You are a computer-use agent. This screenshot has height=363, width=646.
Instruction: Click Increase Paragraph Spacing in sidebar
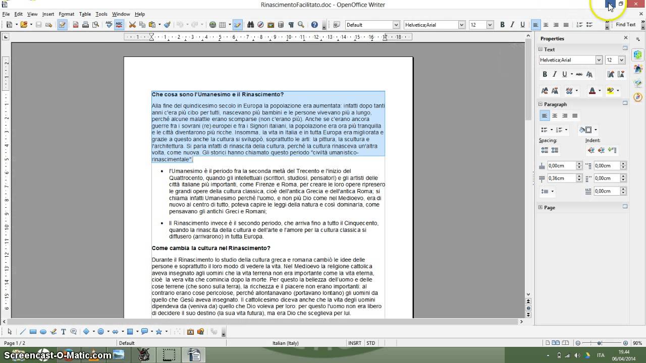coord(545,150)
